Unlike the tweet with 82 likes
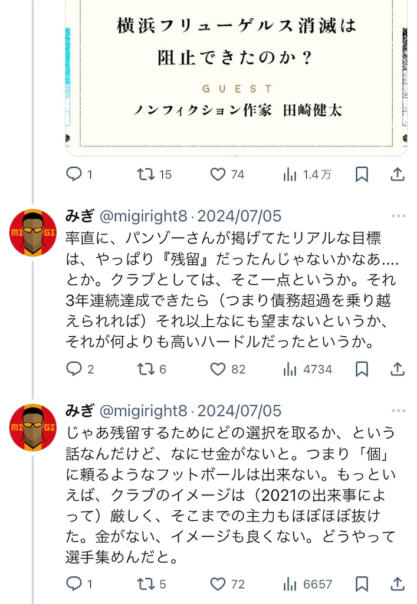 click(219, 369)
